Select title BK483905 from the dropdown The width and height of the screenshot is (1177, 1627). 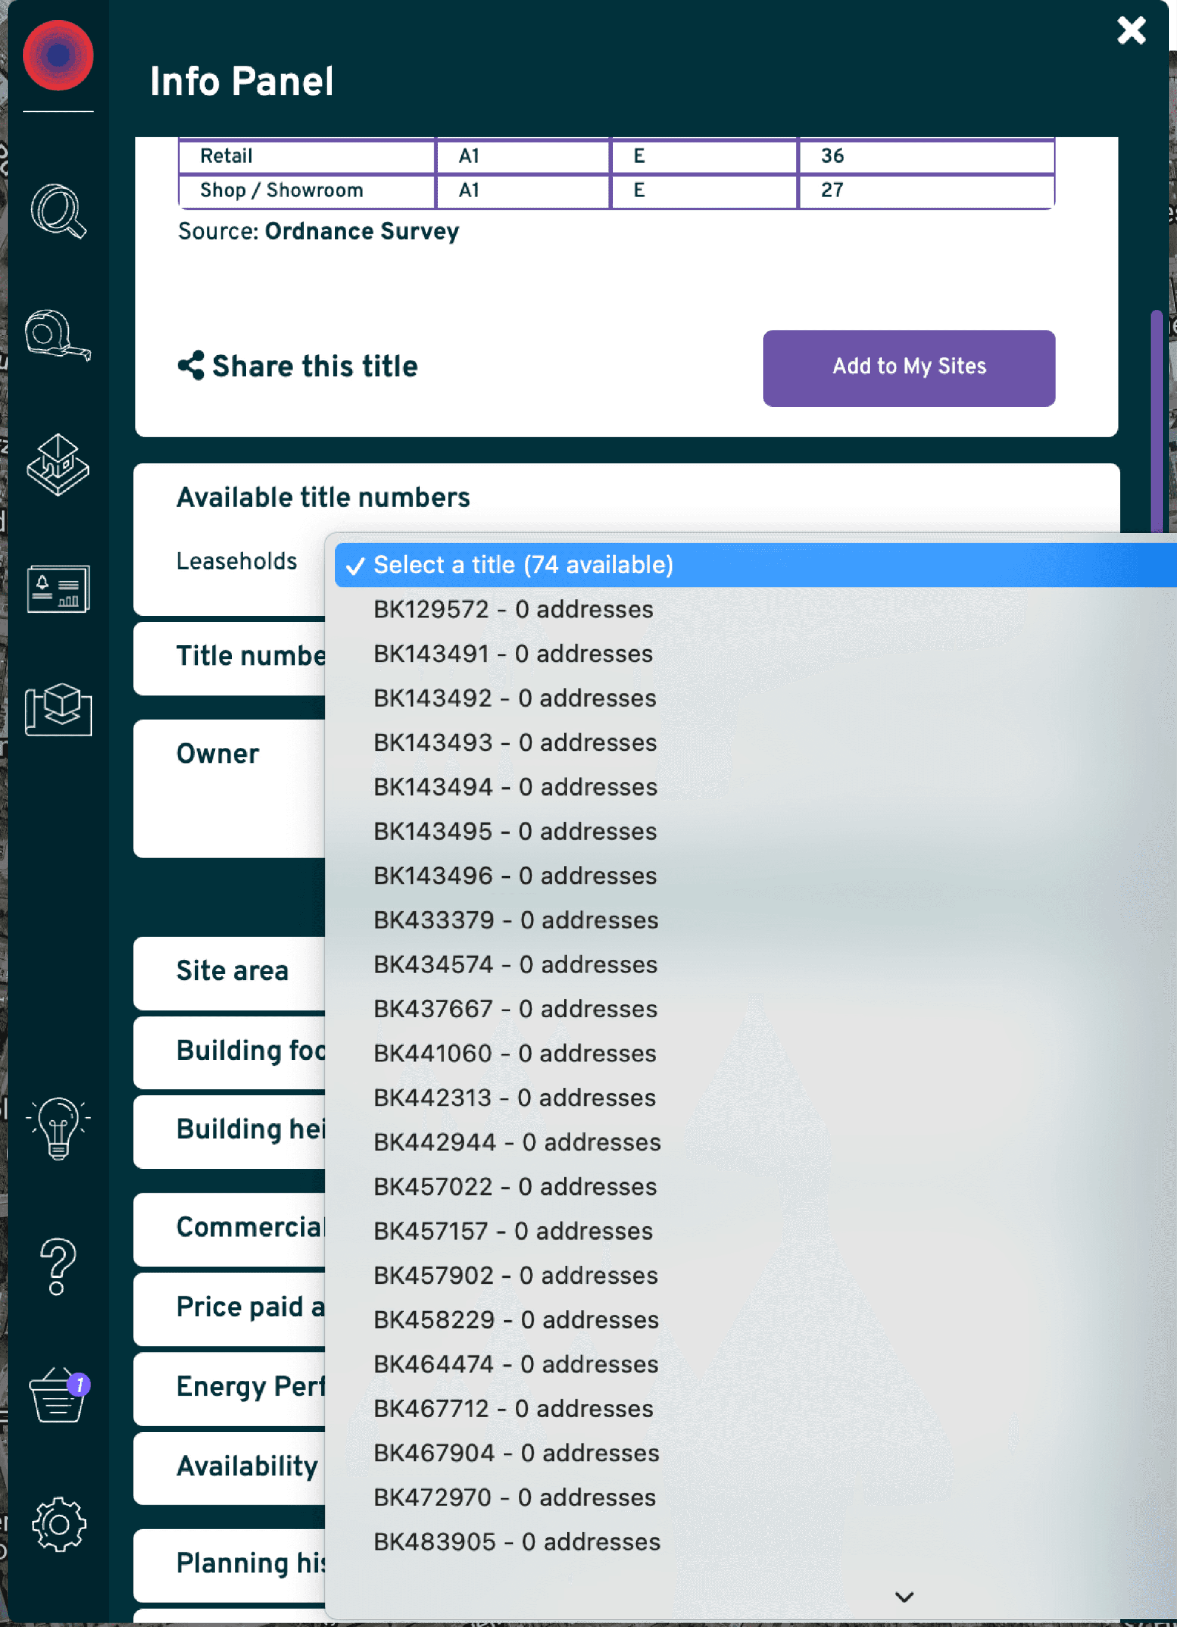point(516,1542)
